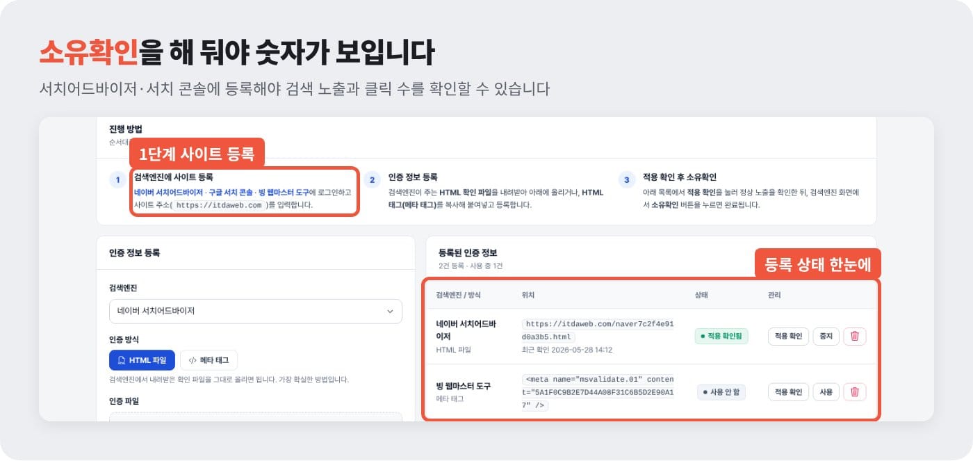Open the 구글 서치 콘솔 link in step 1

point(231,192)
